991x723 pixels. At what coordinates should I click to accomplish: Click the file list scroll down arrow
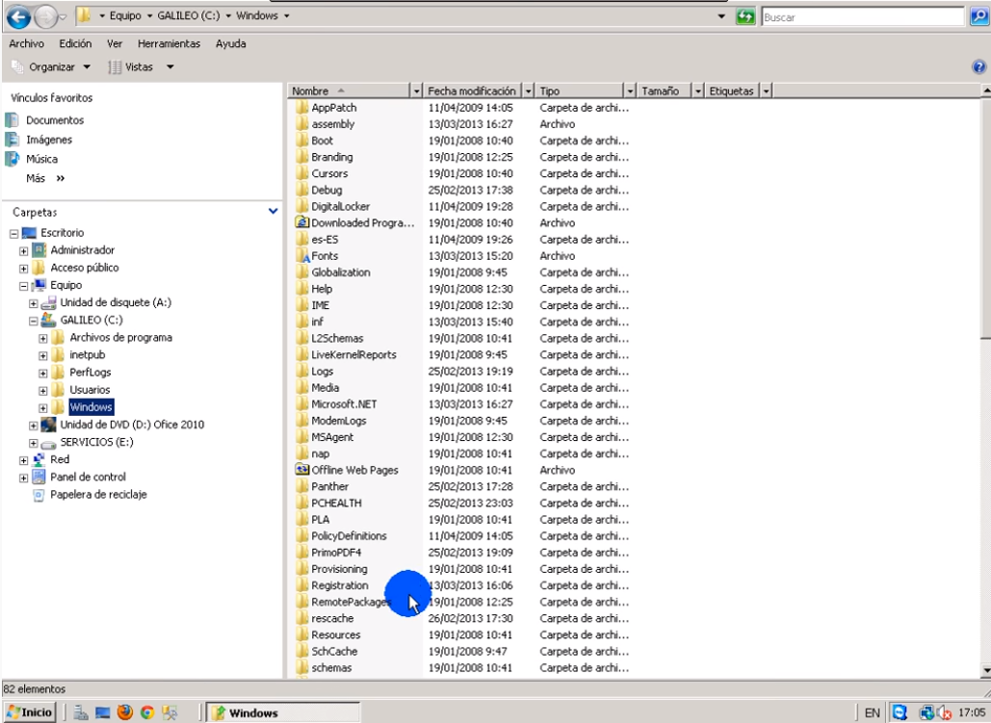(x=985, y=671)
